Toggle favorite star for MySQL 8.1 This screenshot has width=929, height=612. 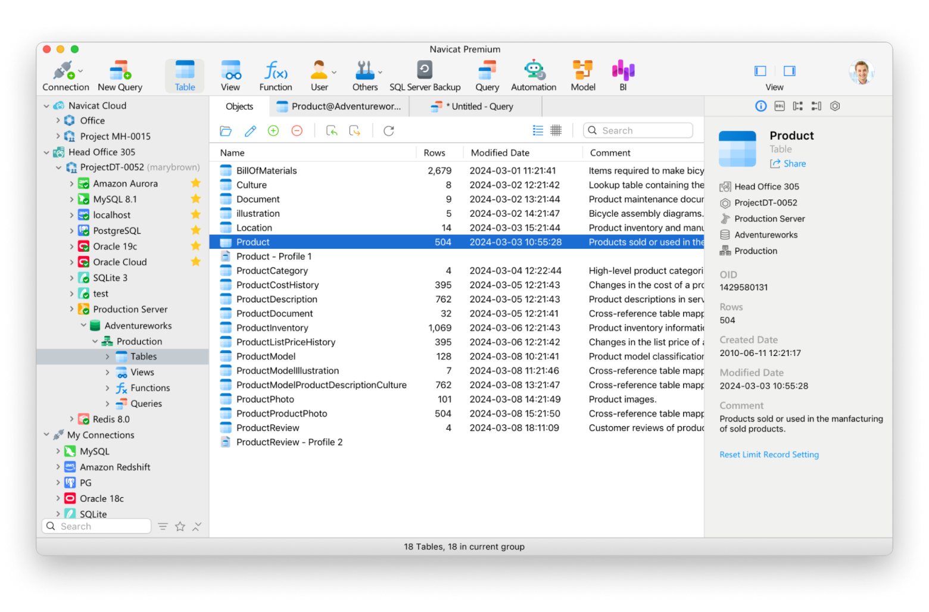(195, 199)
